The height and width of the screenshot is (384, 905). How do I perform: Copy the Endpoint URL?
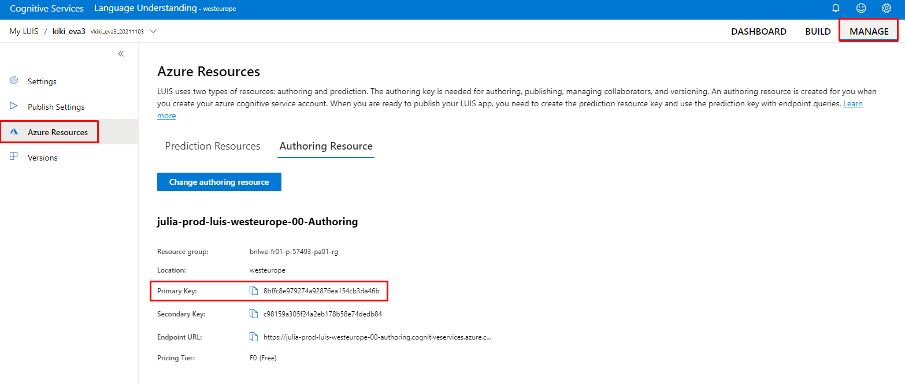(253, 337)
